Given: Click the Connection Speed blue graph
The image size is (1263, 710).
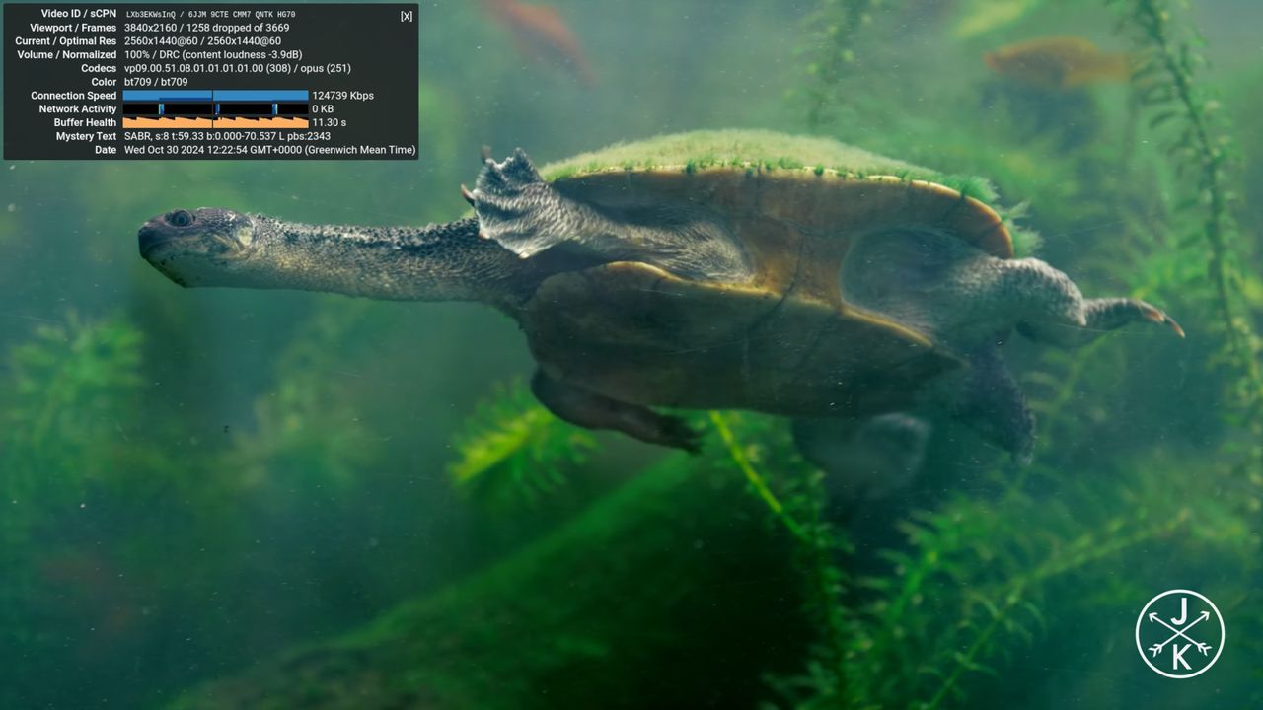Looking at the screenshot, I should 216,96.
